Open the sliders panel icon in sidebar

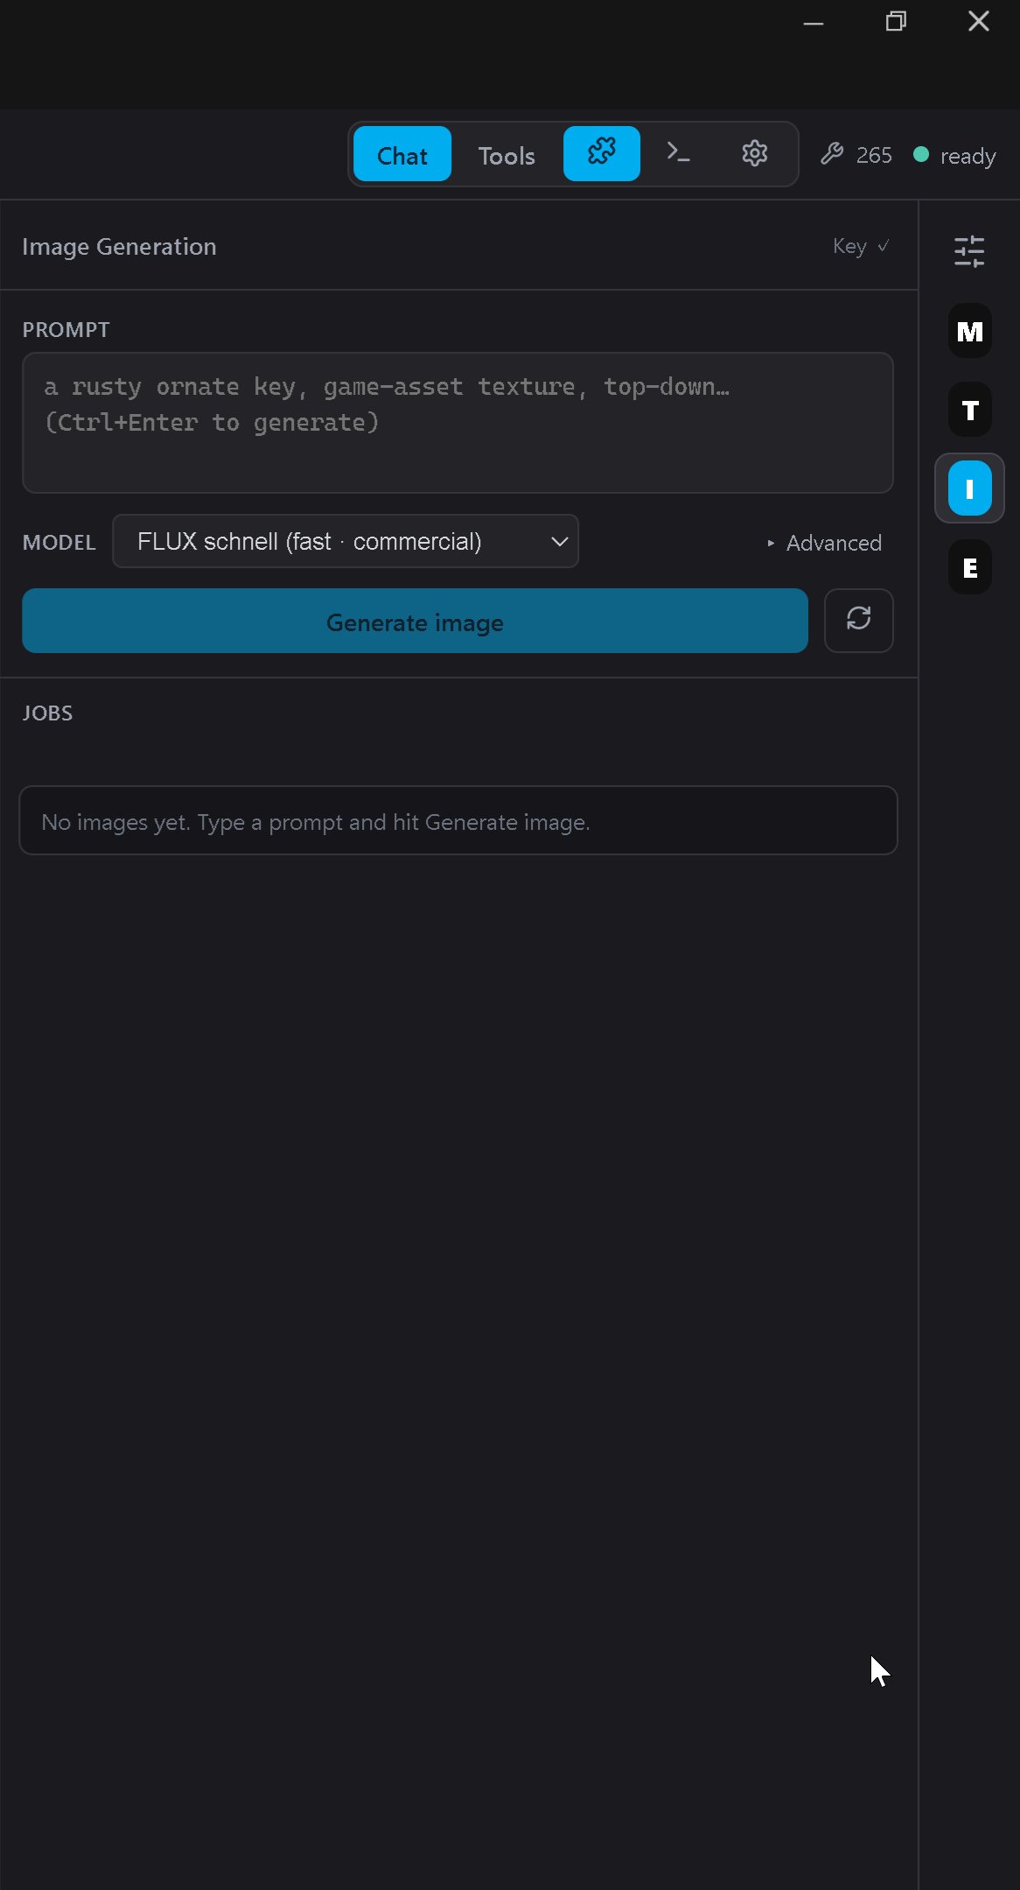(969, 251)
